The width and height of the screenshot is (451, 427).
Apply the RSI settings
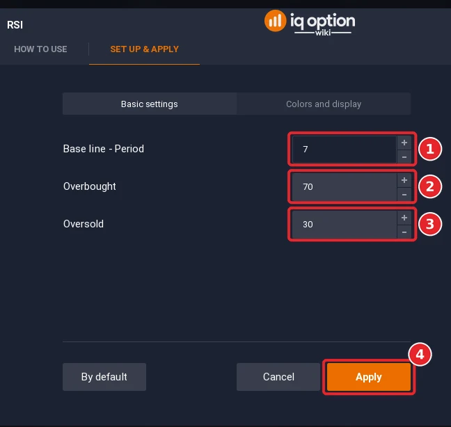click(x=369, y=377)
